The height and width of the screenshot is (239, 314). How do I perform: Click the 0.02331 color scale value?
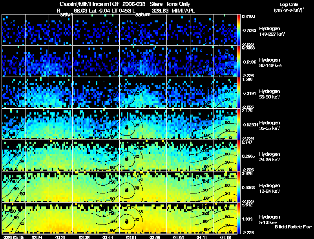pyautogui.click(x=251, y=125)
